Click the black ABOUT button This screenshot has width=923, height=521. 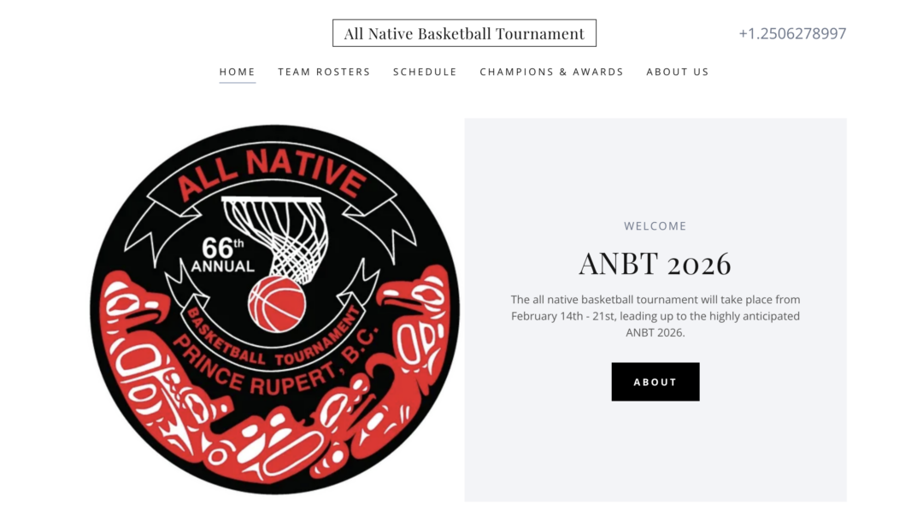[x=656, y=382]
